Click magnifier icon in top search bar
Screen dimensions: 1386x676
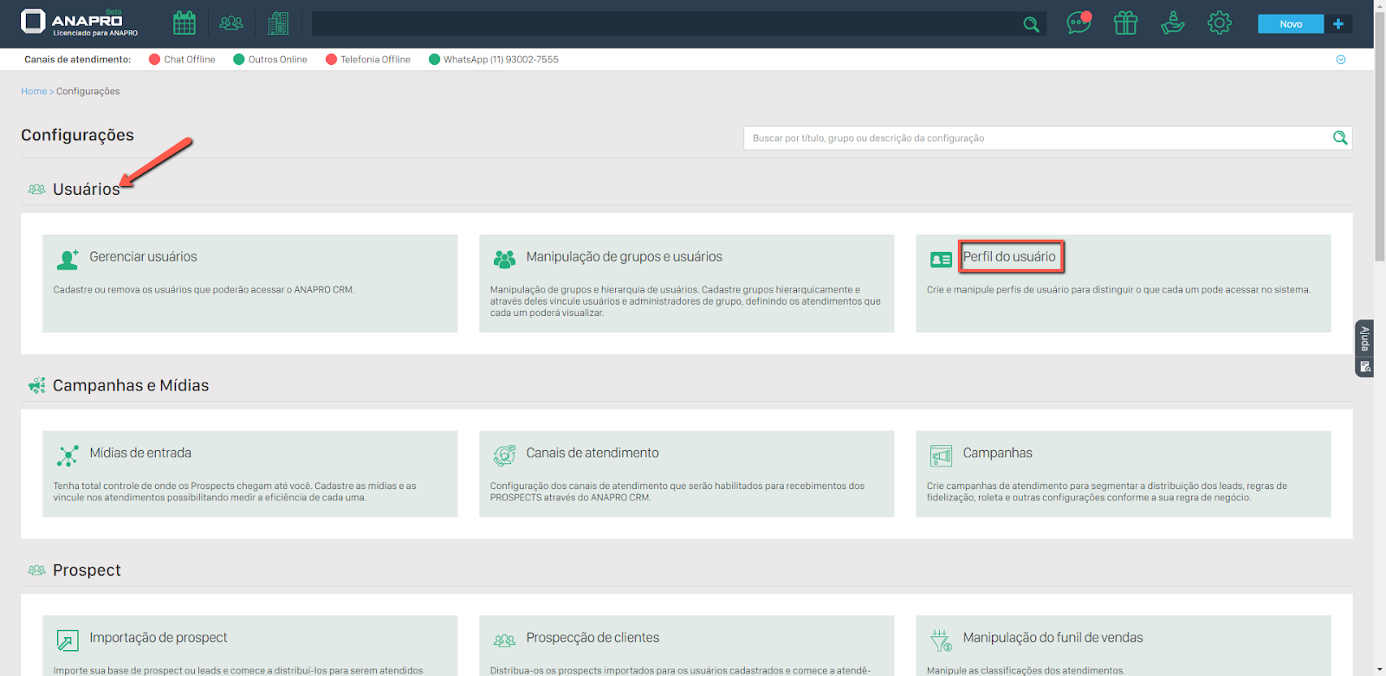(x=1031, y=24)
